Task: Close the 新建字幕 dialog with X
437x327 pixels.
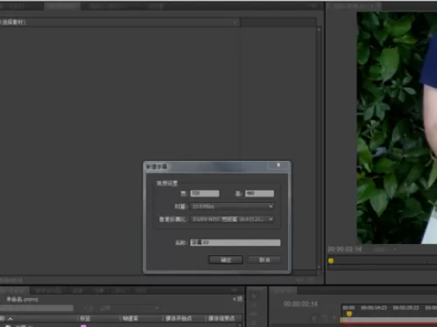Action: pos(278,165)
